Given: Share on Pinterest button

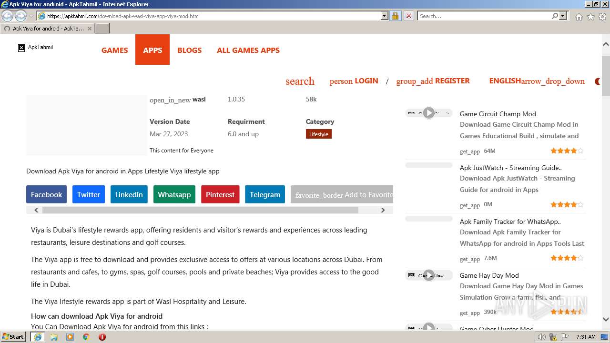Looking at the screenshot, I should (x=220, y=194).
